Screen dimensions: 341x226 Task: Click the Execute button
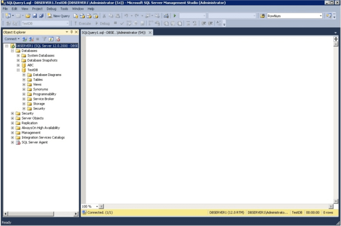tap(83, 23)
